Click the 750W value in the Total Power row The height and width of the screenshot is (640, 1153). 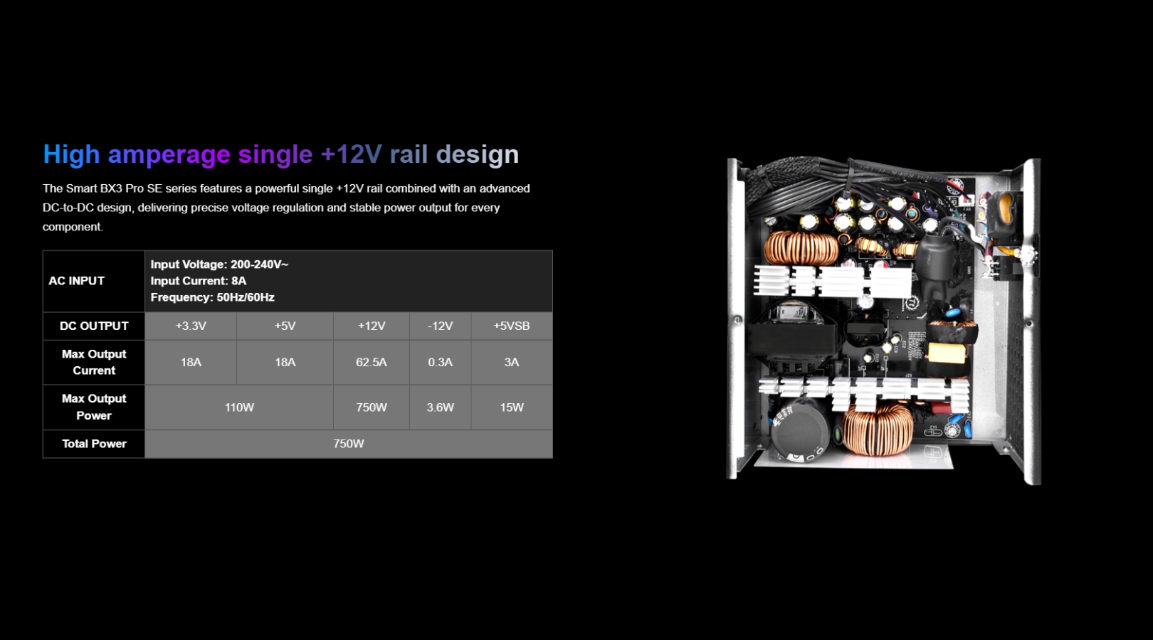[x=349, y=444]
